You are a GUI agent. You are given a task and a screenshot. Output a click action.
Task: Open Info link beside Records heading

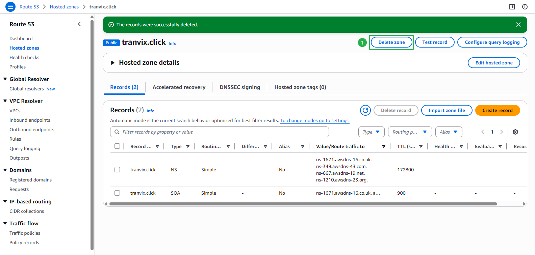[x=150, y=111]
